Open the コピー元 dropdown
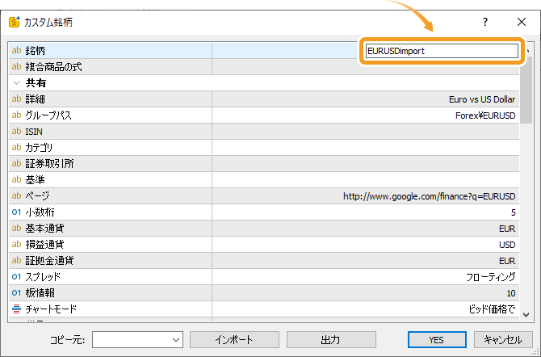541x357 pixels. coord(137,340)
